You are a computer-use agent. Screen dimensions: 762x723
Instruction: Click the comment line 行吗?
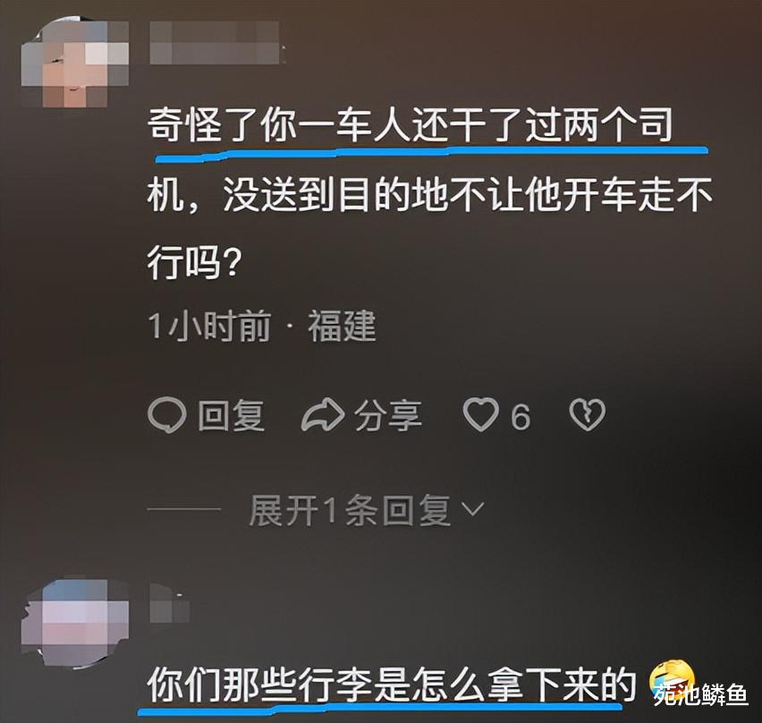point(194,263)
